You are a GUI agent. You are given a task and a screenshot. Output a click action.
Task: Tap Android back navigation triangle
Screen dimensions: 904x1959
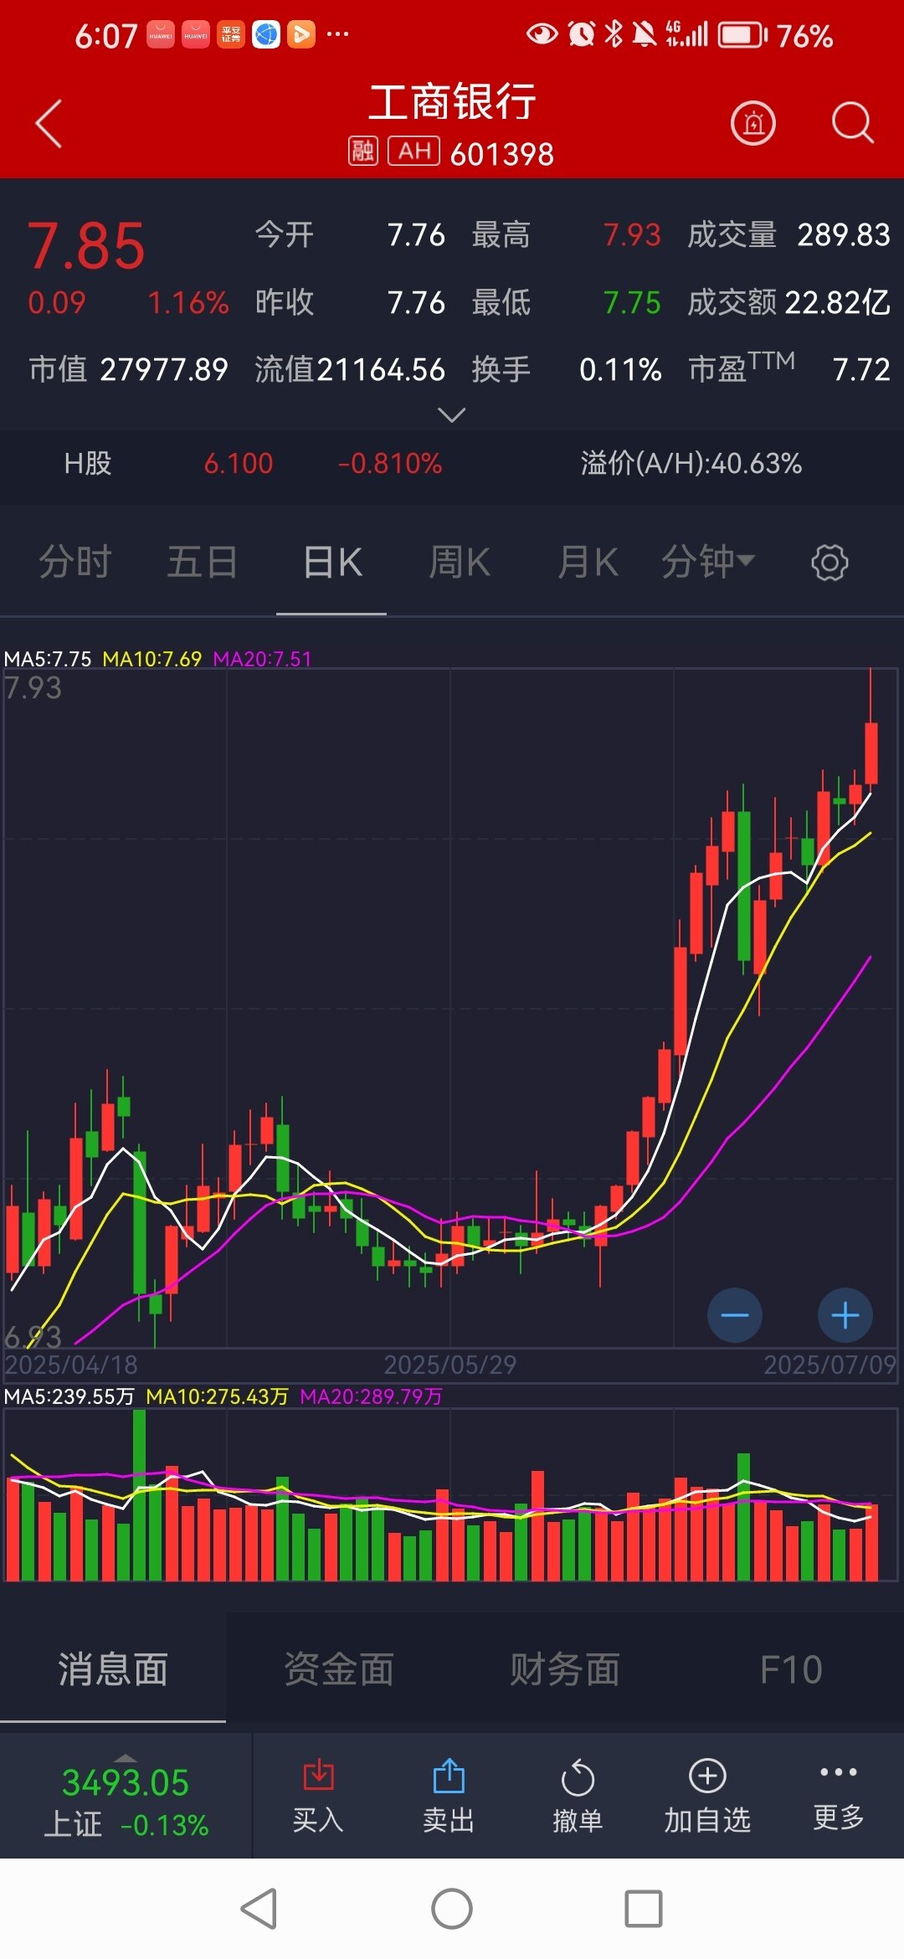[x=259, y=1909]
